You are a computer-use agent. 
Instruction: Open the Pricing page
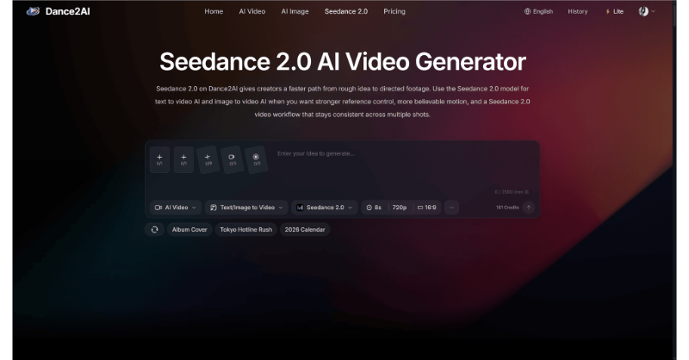[394, 11]
